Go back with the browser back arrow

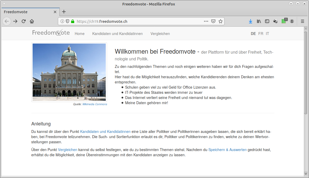pos(7,21)
